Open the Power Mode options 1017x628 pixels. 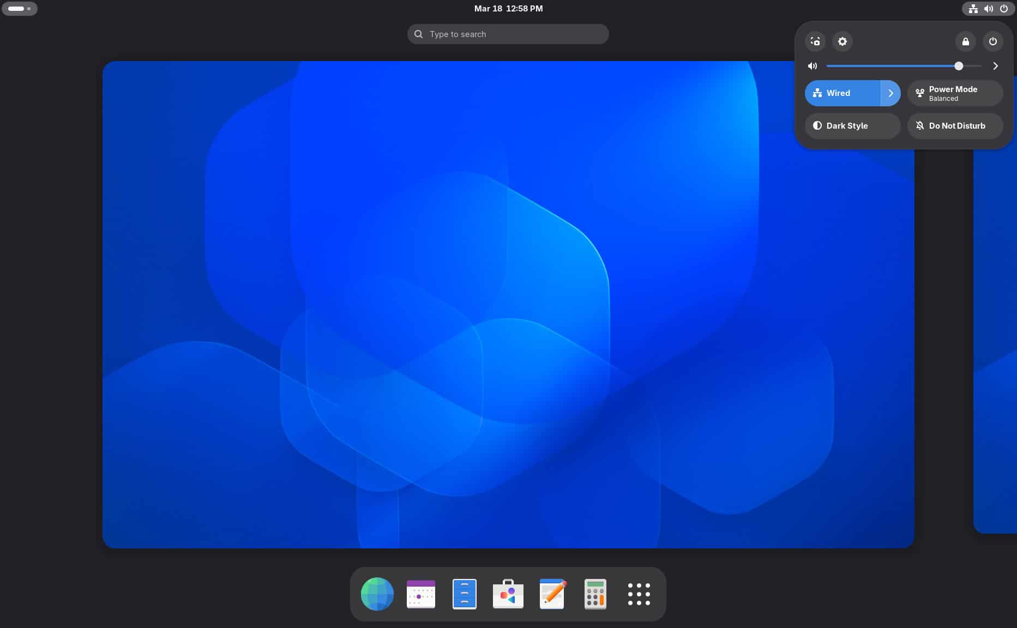(x=955, y=93)
